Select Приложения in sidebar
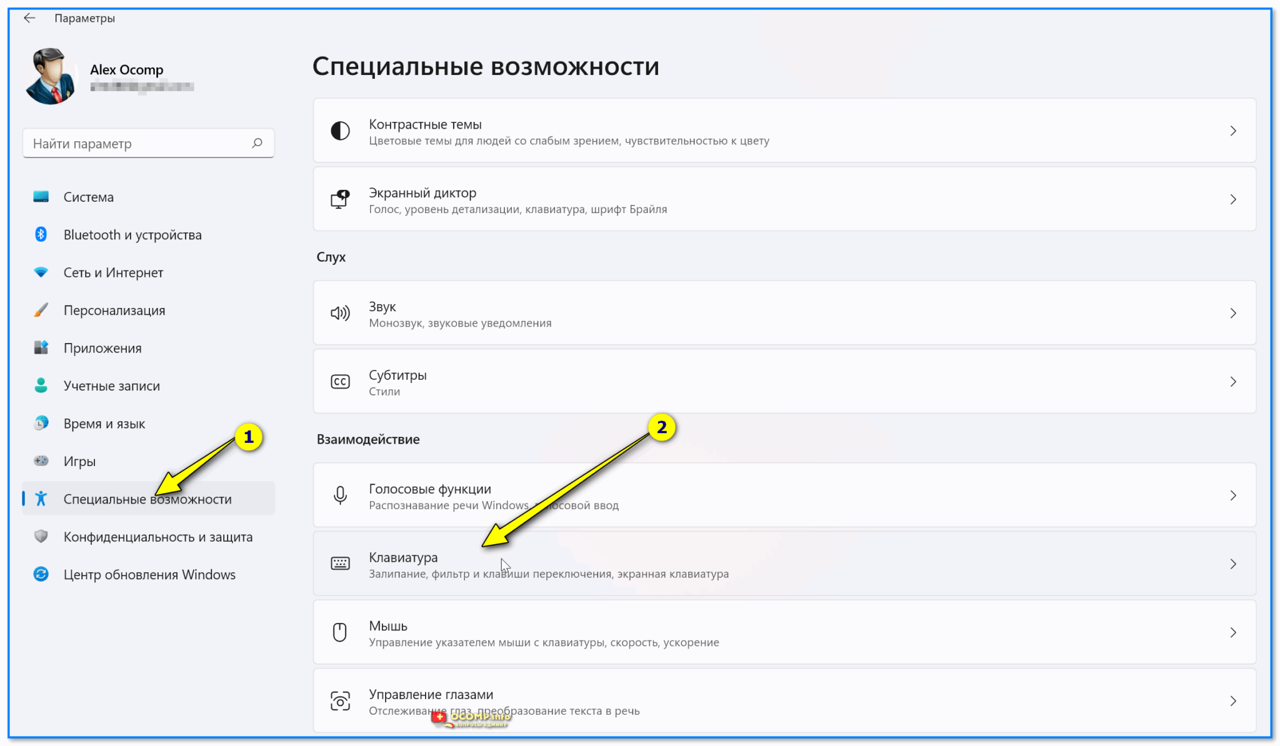The image size is (1280, 746). tap(148, 347)
